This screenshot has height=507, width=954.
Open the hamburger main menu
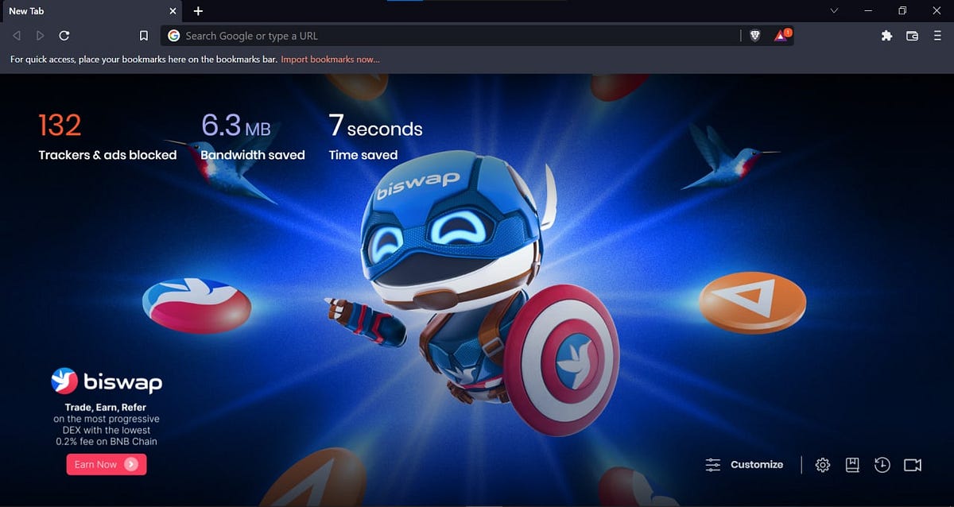[x=938, y=36]
